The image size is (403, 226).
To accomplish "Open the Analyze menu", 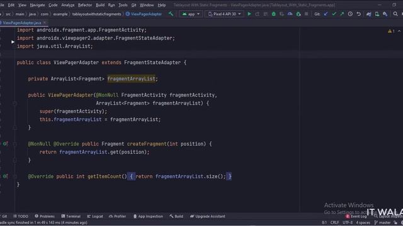I will pyautogui.click(x=68, y=5).
